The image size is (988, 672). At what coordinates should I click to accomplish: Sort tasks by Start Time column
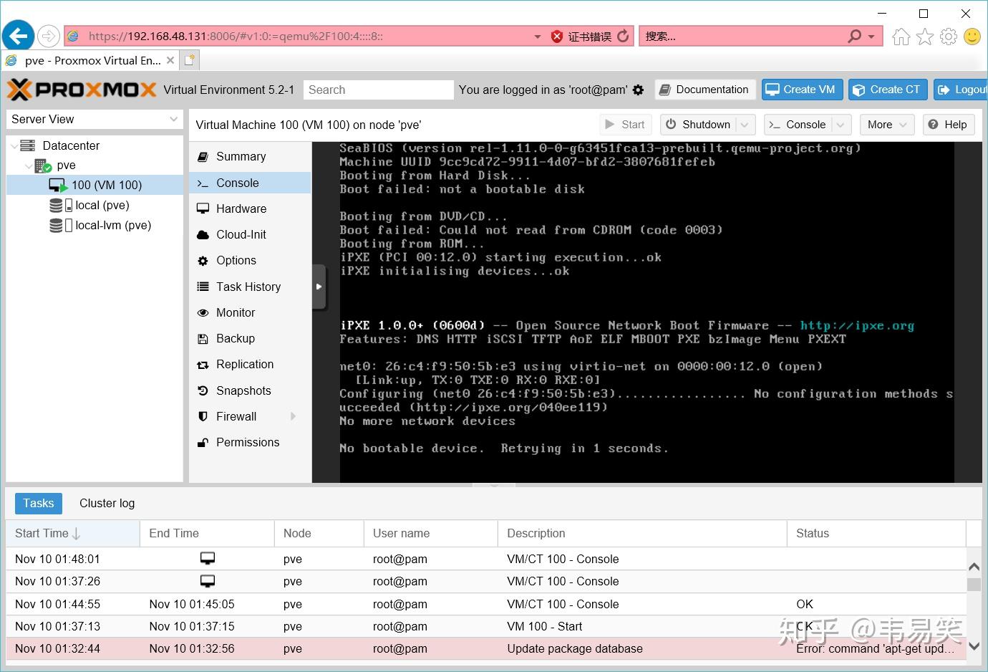pos(73,533)
